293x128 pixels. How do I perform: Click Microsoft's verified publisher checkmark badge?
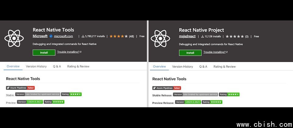click(51, 36)
